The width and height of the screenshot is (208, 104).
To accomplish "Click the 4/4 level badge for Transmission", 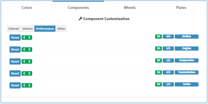I will [x=168, y=73].
